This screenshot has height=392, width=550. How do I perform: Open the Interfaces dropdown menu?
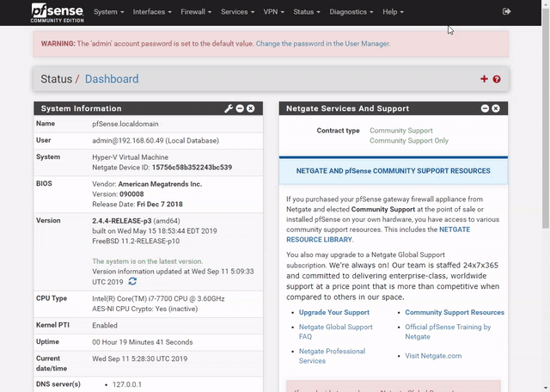(152, 12)
